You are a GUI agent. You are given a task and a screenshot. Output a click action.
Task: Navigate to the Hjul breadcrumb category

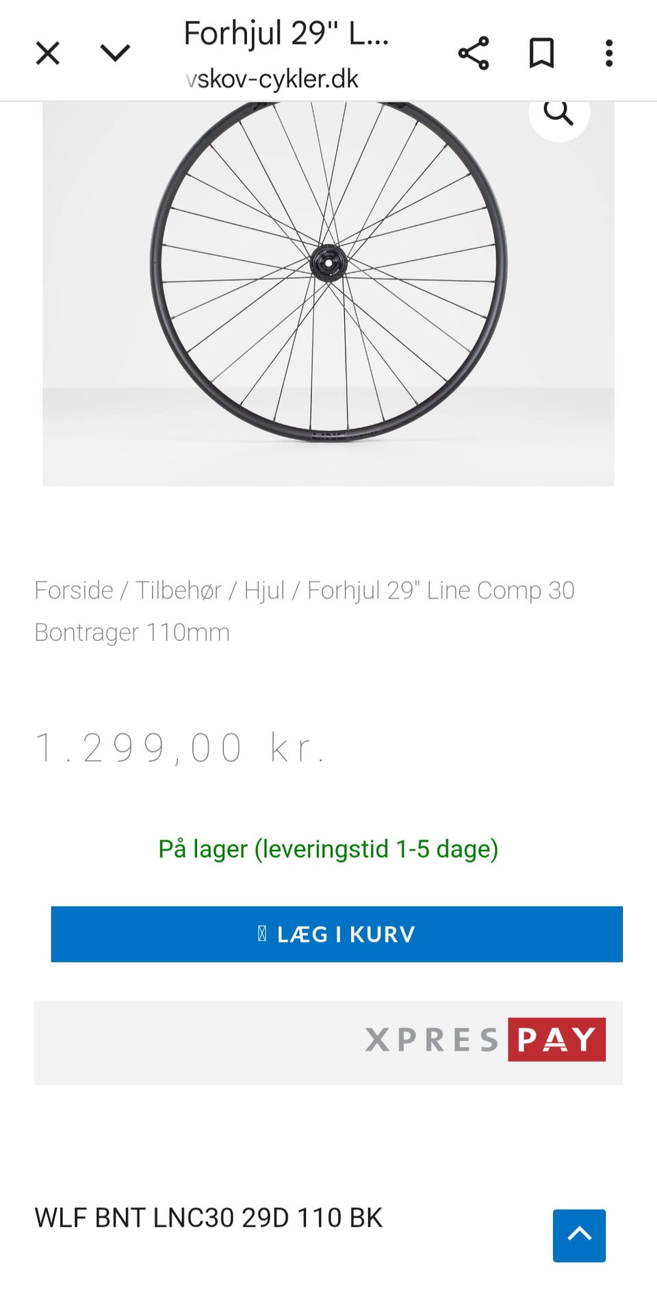coord(264,590)
